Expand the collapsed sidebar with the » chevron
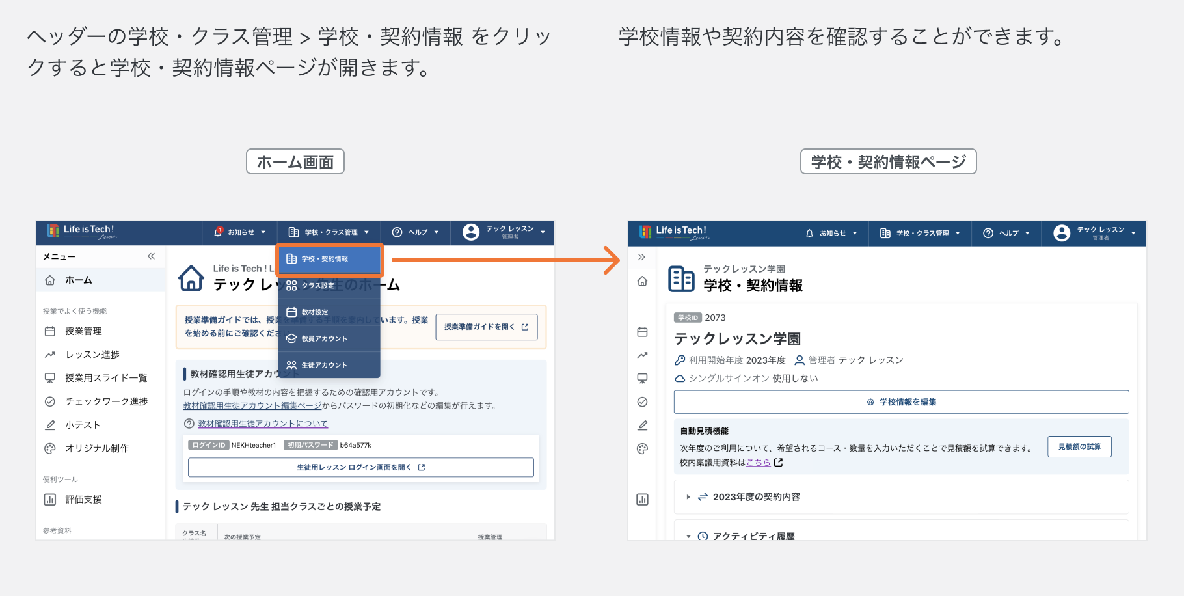The image size is (1184, 596). coord(642,256)
